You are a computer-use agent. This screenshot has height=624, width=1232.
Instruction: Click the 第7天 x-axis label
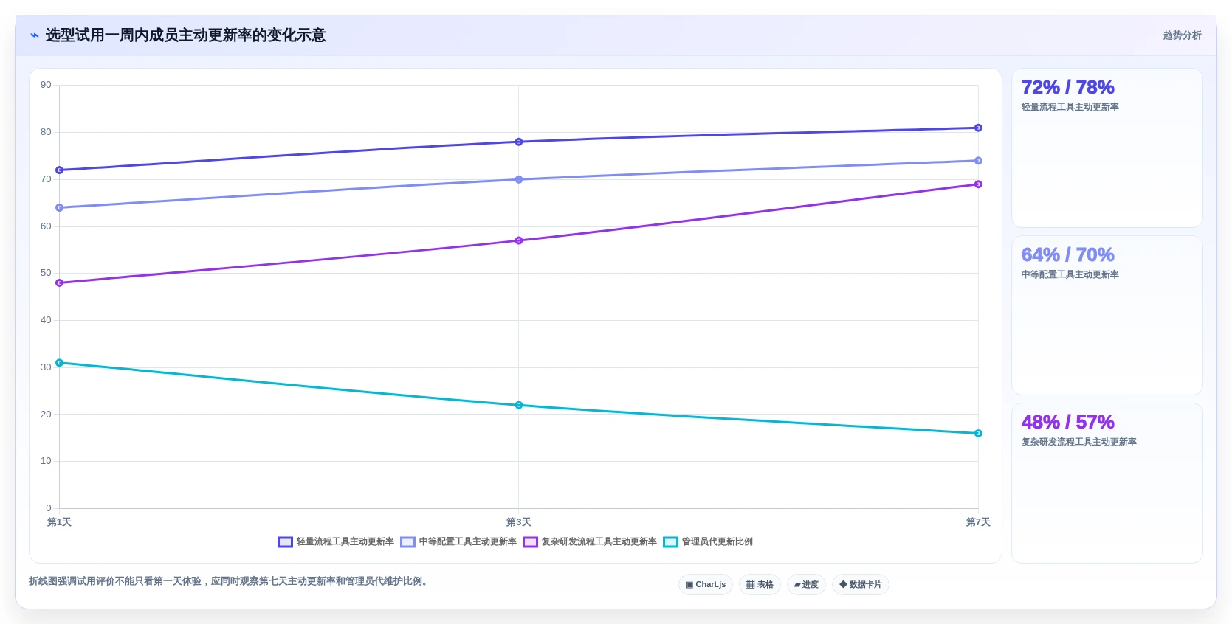978,522
